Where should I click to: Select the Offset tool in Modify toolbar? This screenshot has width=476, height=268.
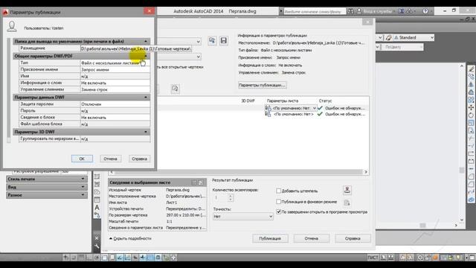(x=471, y=92)
